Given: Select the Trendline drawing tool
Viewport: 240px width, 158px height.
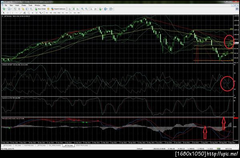Looking at the screenshot, I should tap(20, 13).
